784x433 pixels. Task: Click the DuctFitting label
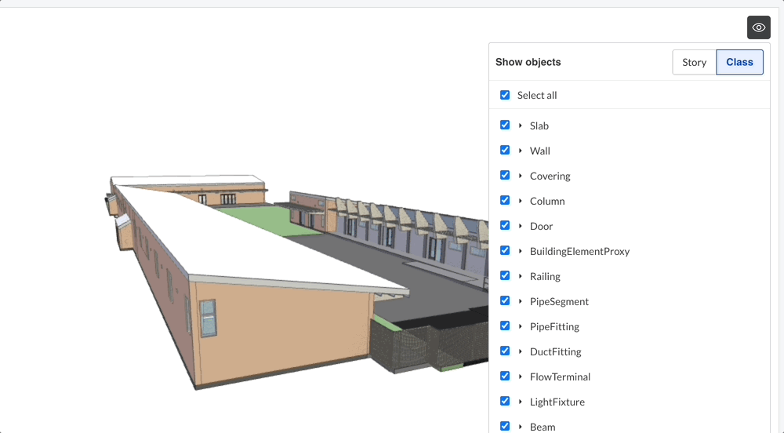[556, 352]
